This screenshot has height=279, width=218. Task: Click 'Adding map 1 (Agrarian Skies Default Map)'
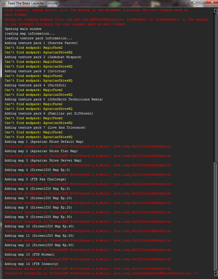click(44, 142)
